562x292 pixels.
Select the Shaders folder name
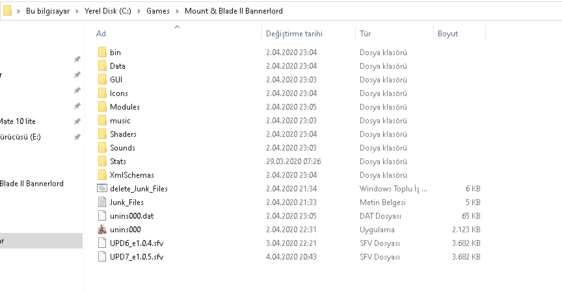124,134
